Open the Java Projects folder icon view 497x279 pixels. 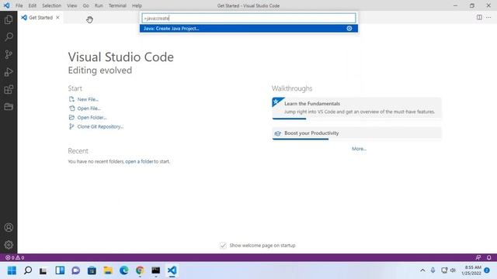point(9,107)
